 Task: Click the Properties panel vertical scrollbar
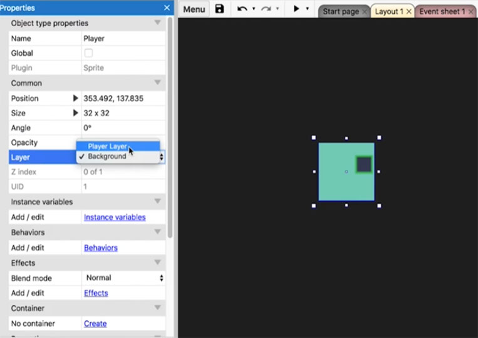(x=170, y=127)
